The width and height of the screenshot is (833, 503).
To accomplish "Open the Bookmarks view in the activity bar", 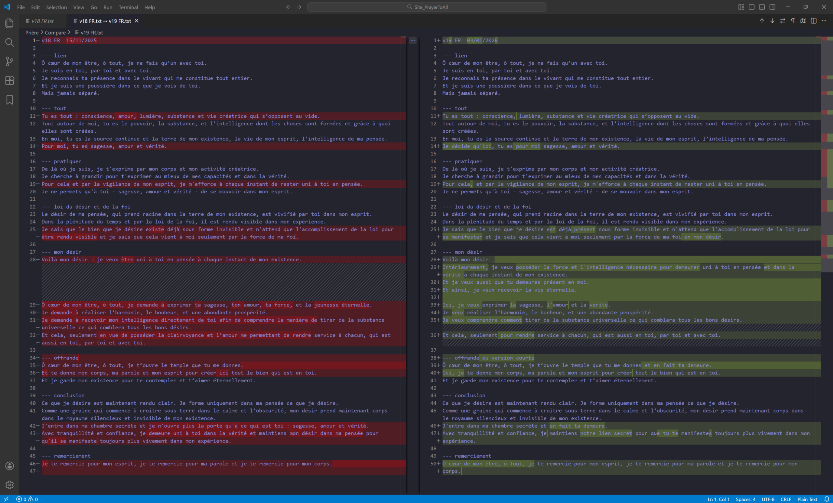I will 9,100.
